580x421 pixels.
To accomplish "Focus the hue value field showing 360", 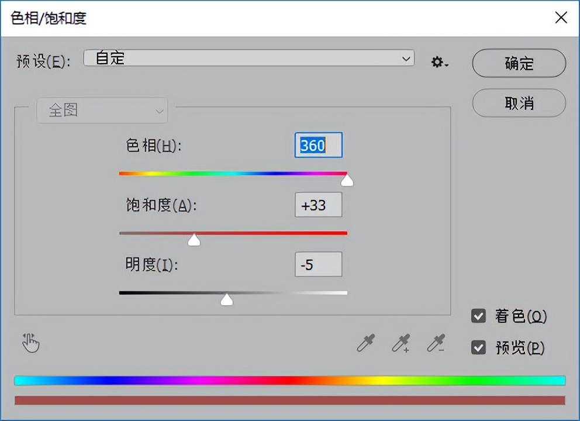I will [319, 145].
